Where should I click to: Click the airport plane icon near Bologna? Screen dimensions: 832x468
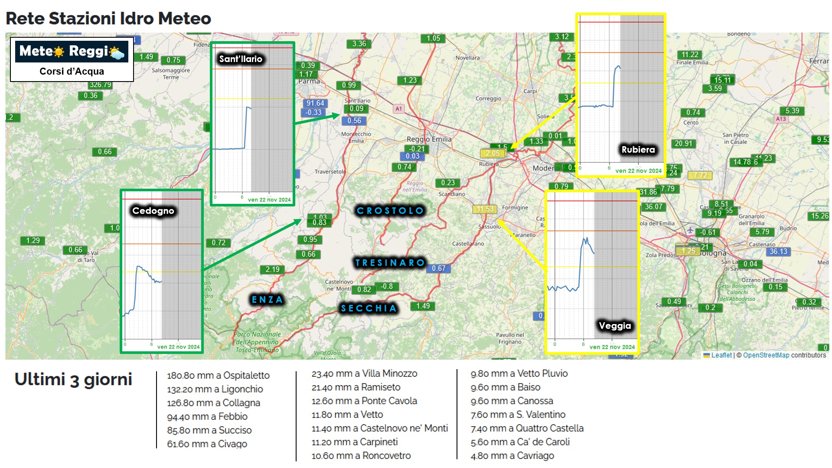[x=690, y=229]
